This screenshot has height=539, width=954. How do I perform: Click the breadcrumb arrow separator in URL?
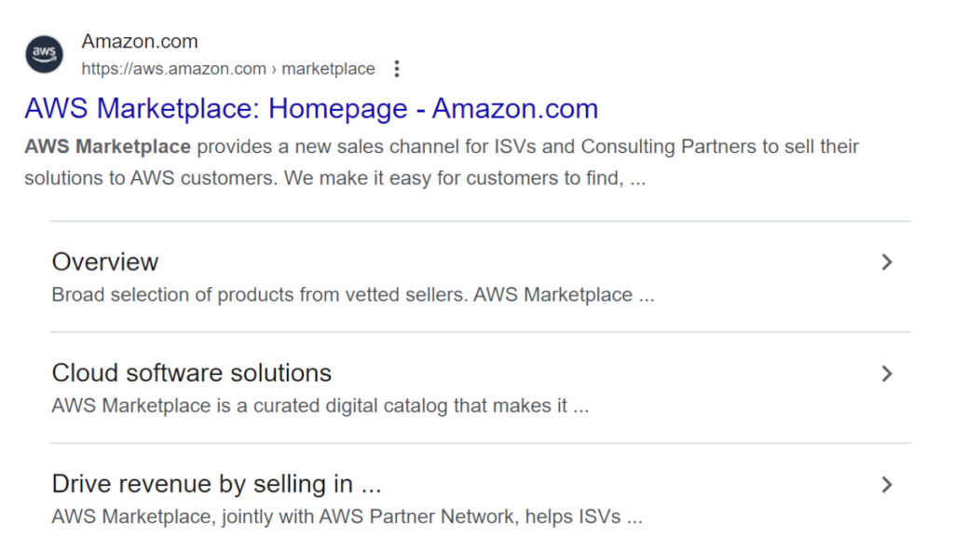click(x=274, y=69)
